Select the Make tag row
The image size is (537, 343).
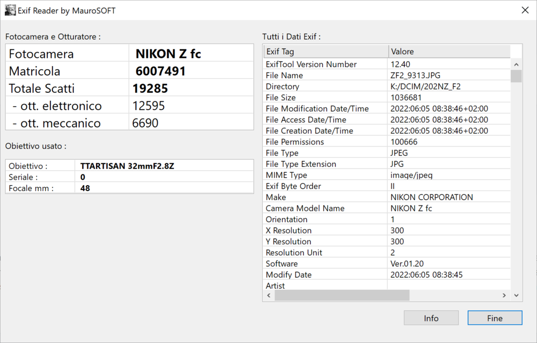[x=387, y=197]
